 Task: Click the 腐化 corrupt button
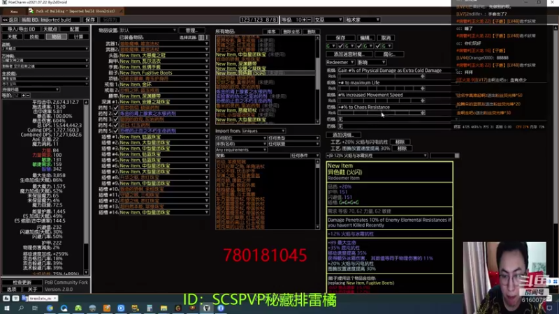[x=389, y=54]
